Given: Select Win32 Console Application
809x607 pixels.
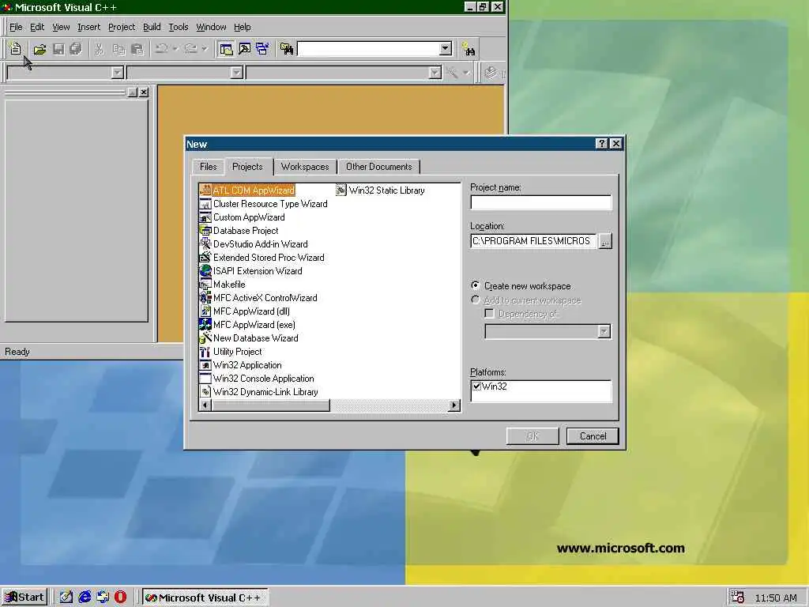Looking at the screenshot, I should click(257, 379).
